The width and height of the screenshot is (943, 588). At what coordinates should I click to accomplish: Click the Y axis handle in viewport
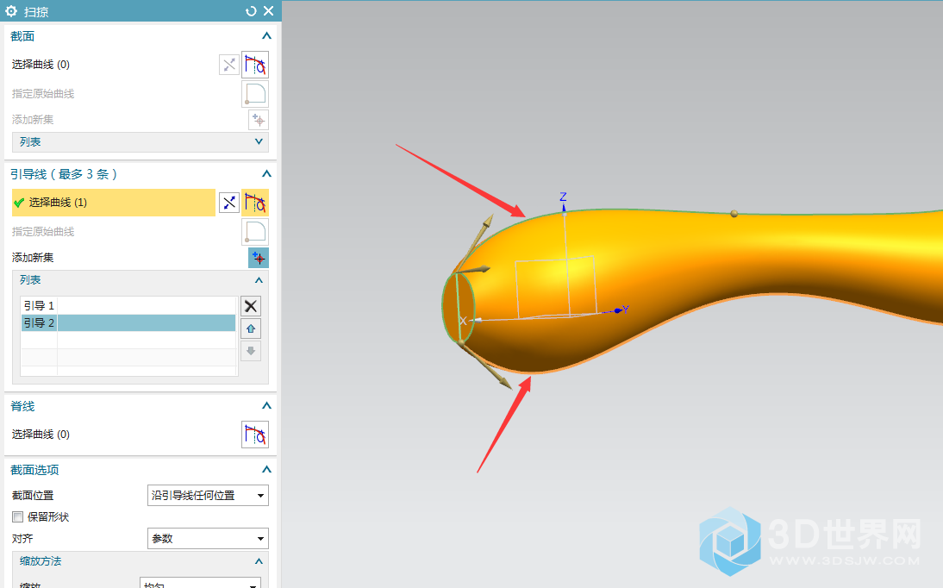pyautogui.click(x=618, y=310)
